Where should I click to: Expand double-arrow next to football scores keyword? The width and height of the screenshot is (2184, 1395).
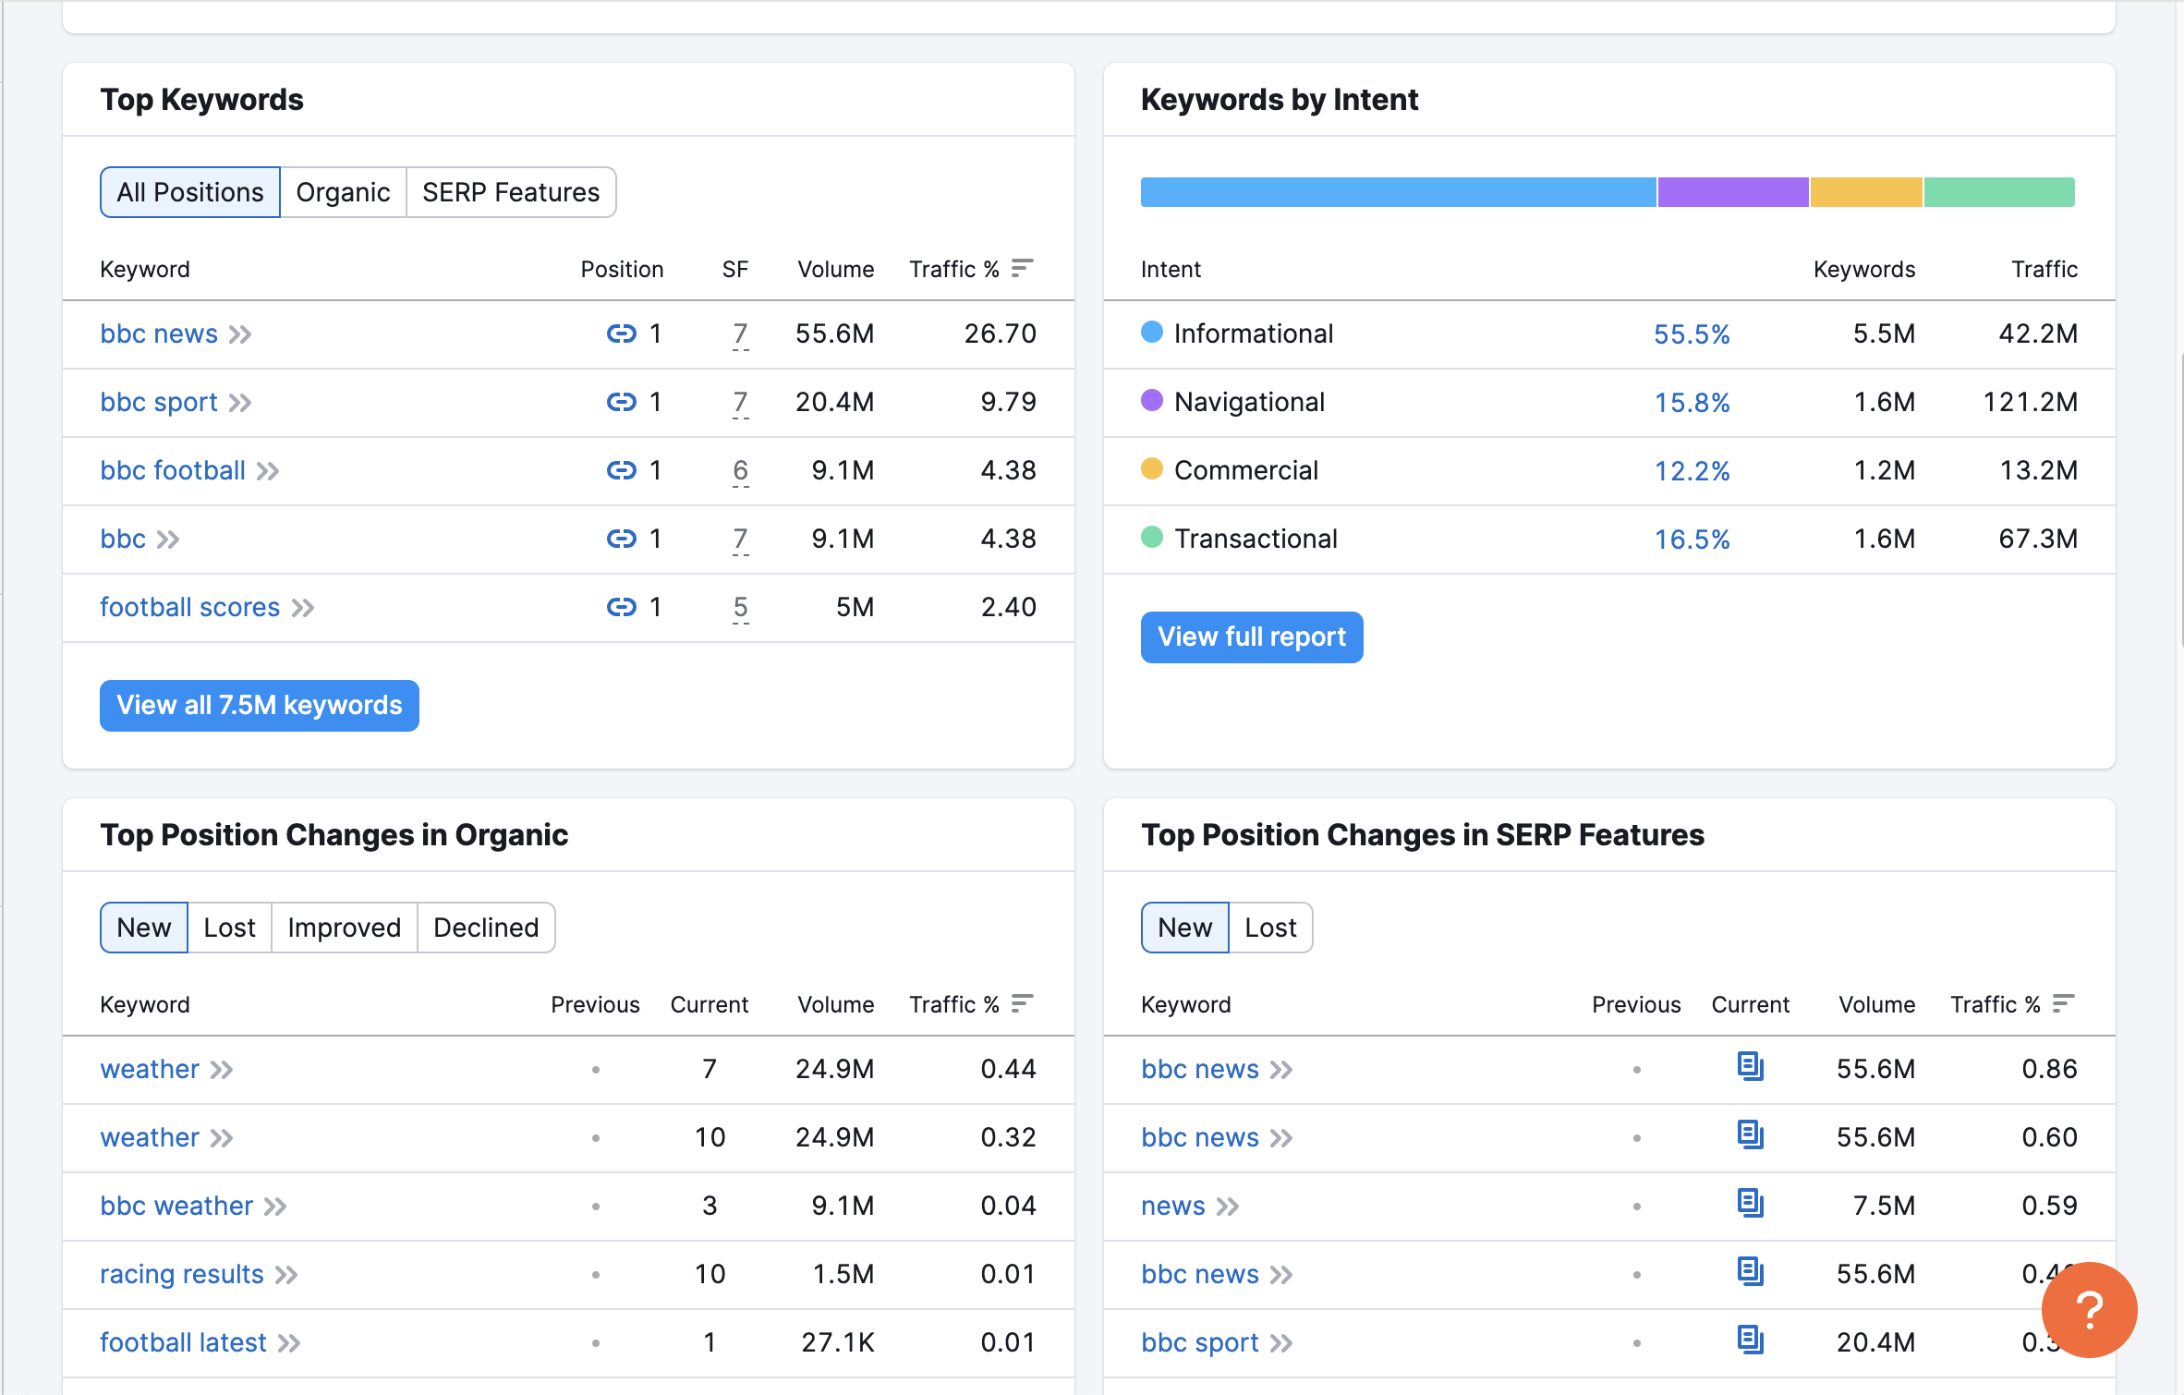tap(303, 608)
